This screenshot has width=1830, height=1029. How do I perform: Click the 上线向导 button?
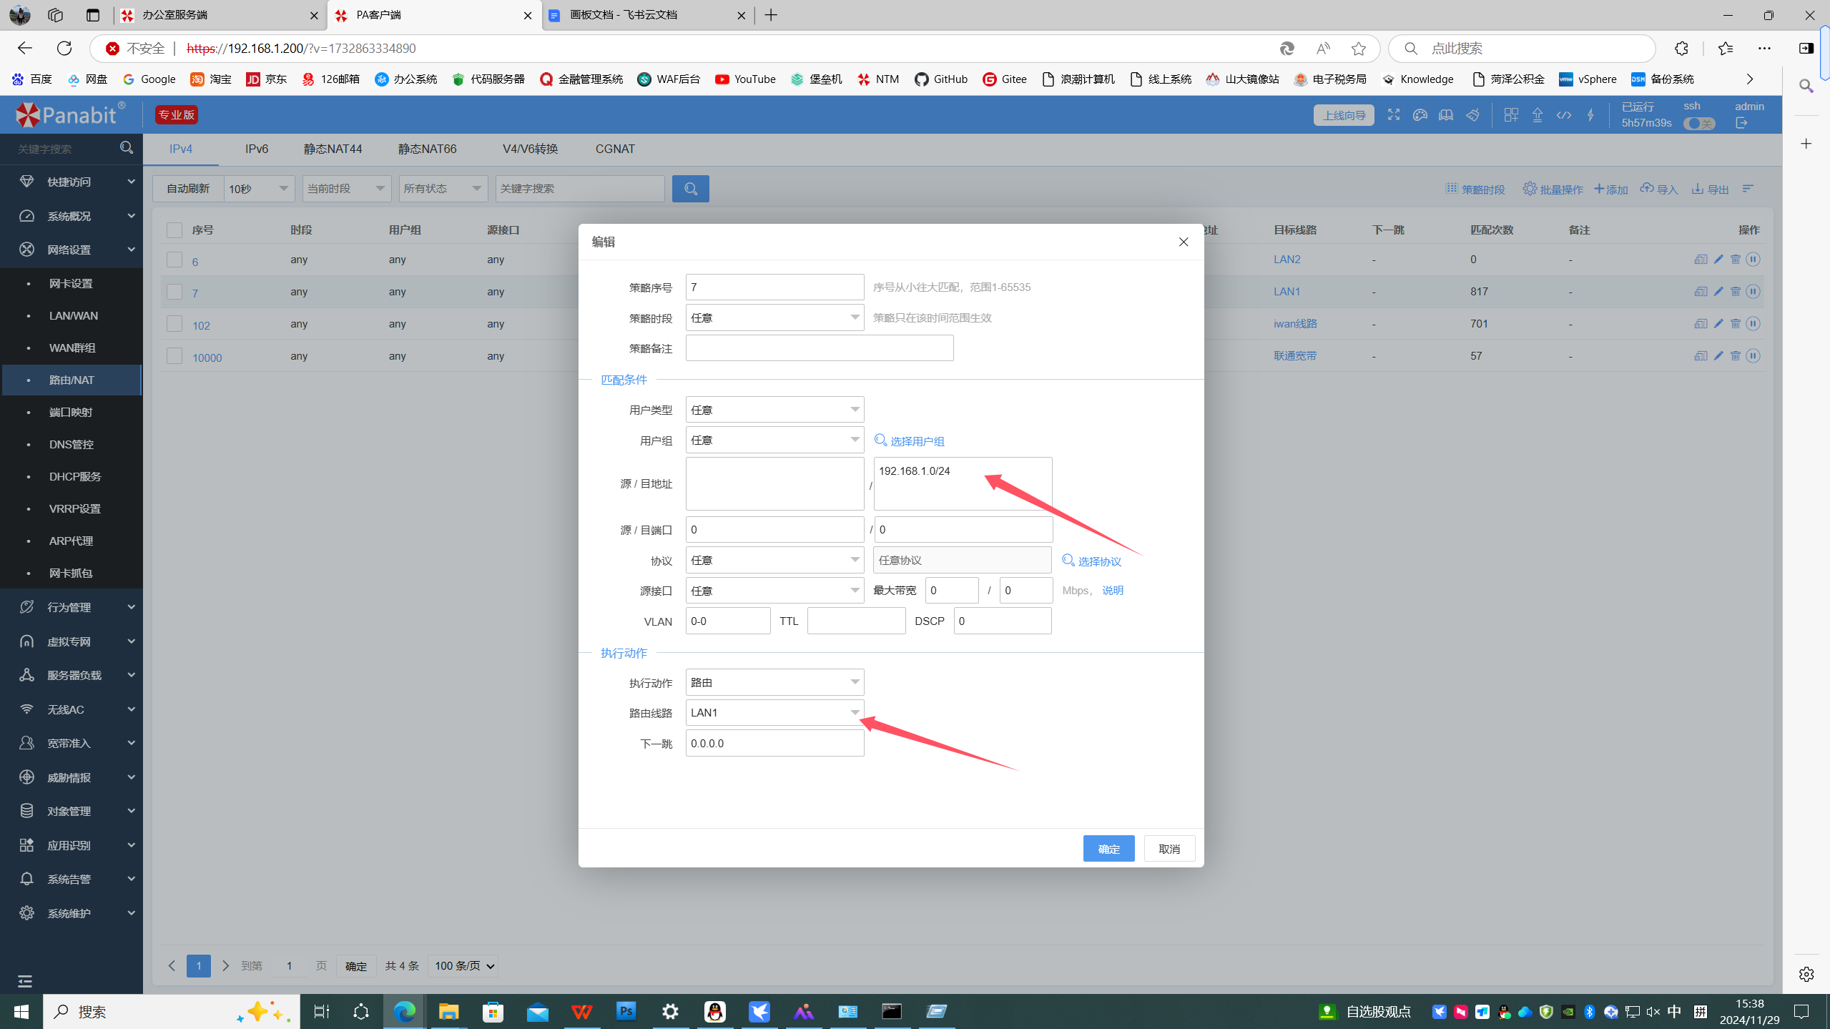[1343, 114]
